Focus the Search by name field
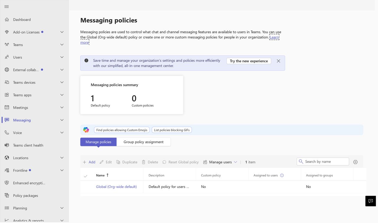This screenshot has height=223, width=378. coord(323,161)
